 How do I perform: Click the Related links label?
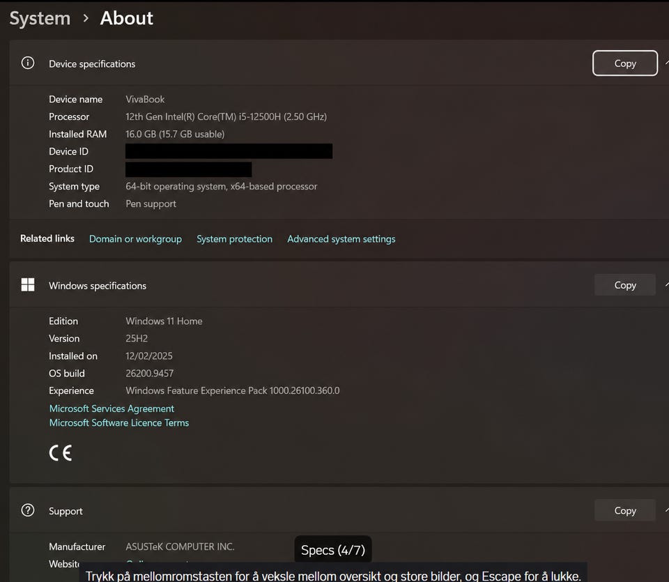point(47,238)
